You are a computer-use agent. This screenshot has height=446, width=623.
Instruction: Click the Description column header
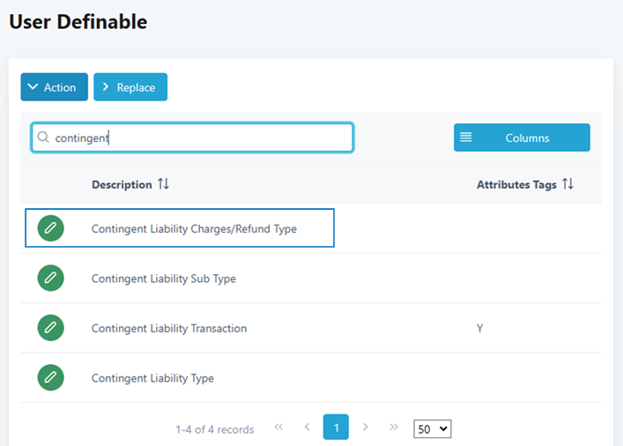coord(122,185)
